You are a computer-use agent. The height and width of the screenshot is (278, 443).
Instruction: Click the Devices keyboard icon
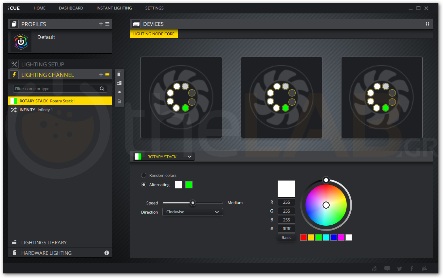point(136,24)
